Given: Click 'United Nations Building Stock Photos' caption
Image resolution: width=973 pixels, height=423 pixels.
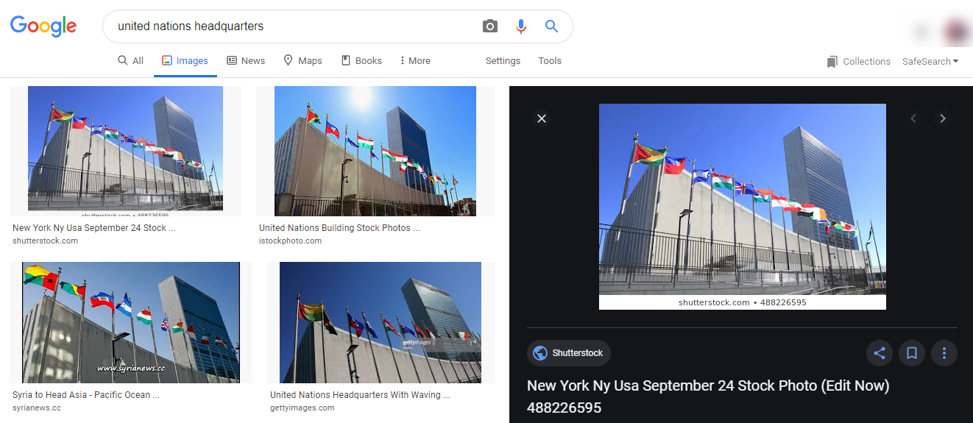Looking at the screenshot, I should (x=339, y=228).
